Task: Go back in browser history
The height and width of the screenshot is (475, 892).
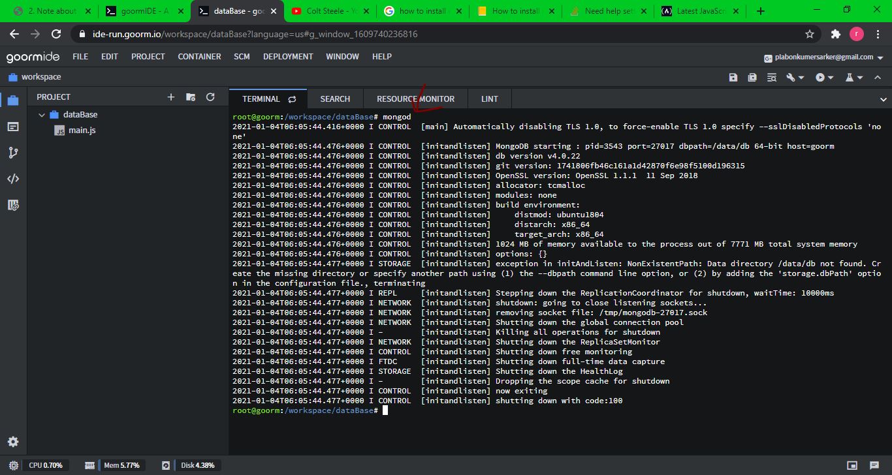Action: pyautogui.click(x=14, y=34)
